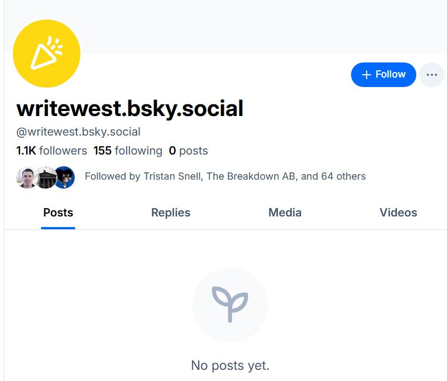Viewport: 447px width, 381px height.
Task: Open the 'Followed by Tristan Snell' known followers link
Action: click(x=225, y=176)
